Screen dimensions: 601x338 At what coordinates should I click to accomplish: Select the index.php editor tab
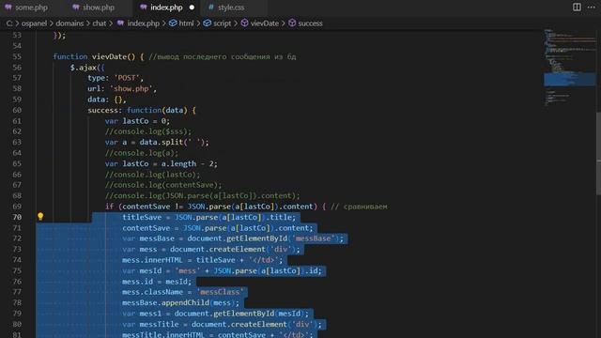point(166,8)
